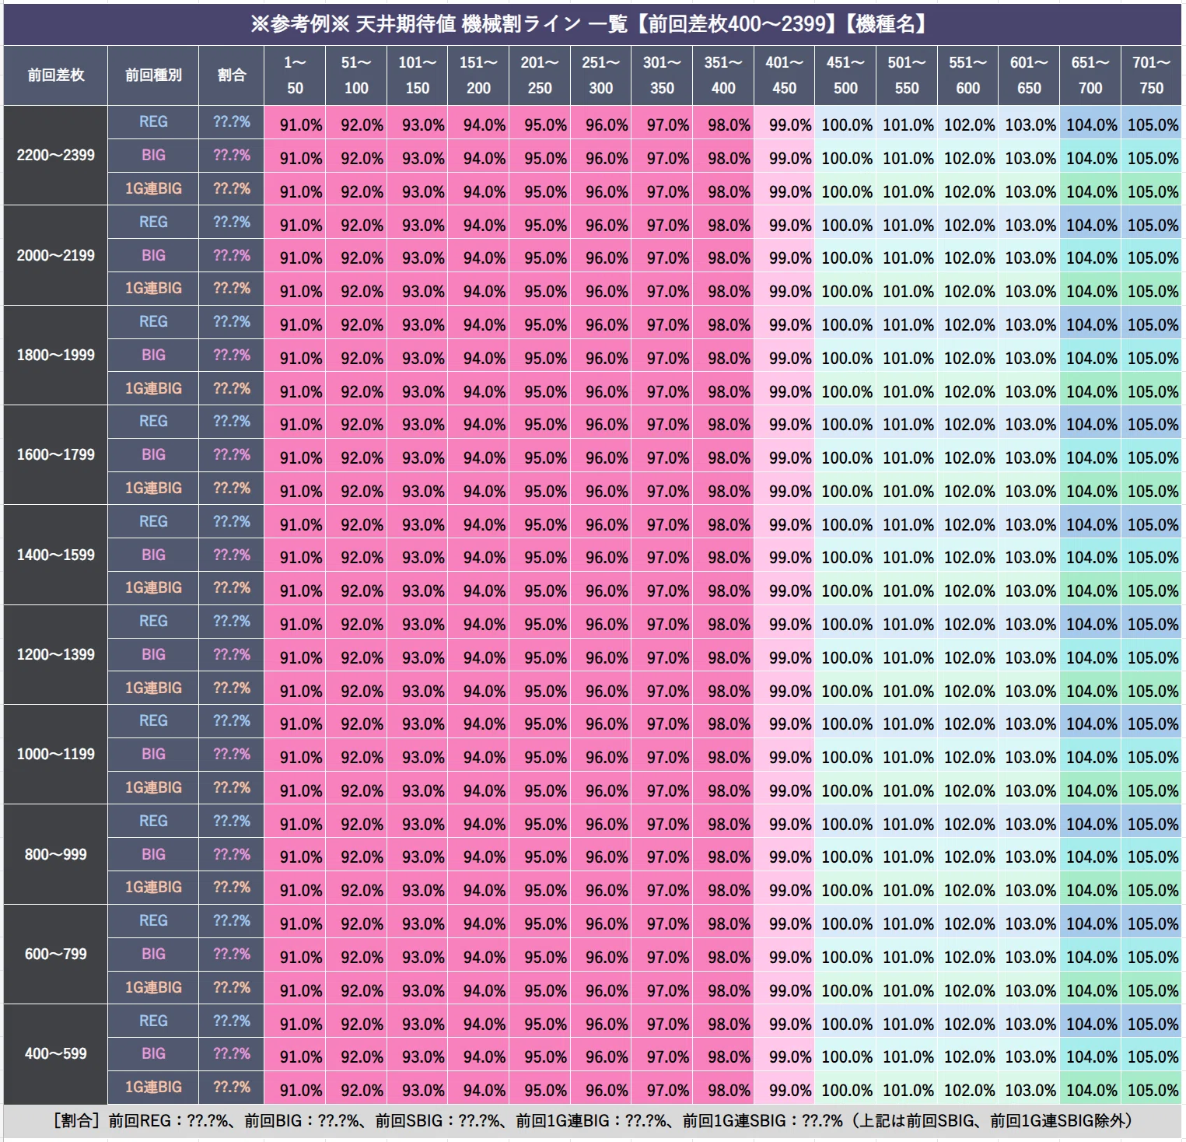Click the 51~100 column header
Image resolution: width=1186 pixels, height=1142 pixels.
[x=356, y=75]
